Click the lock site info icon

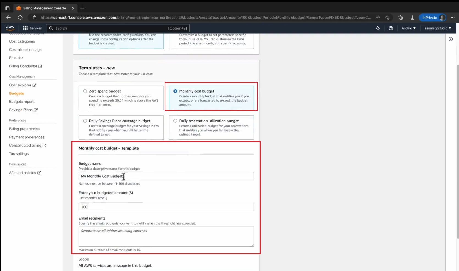click(x=35, y=18)
